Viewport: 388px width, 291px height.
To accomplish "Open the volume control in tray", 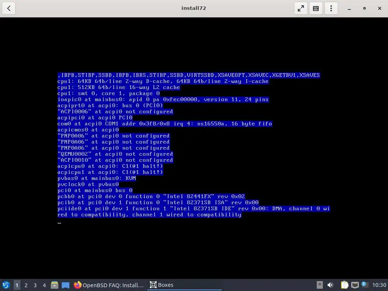I will (x=330, y=285).
